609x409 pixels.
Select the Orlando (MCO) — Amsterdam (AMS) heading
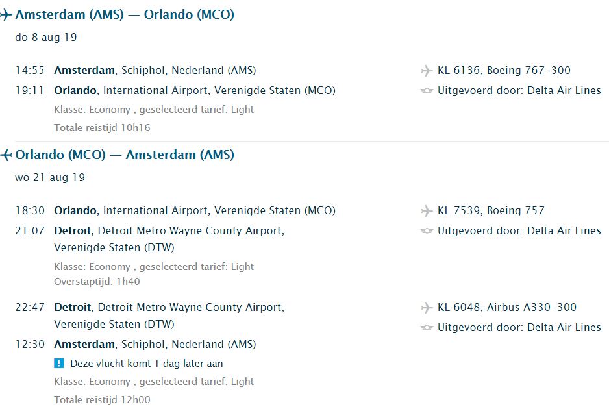[x=125, y=155]
